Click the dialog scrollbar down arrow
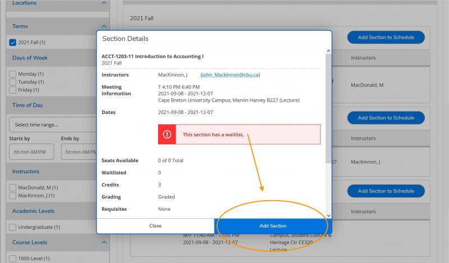This screenshot has width=449, height=263. [328, 215]
